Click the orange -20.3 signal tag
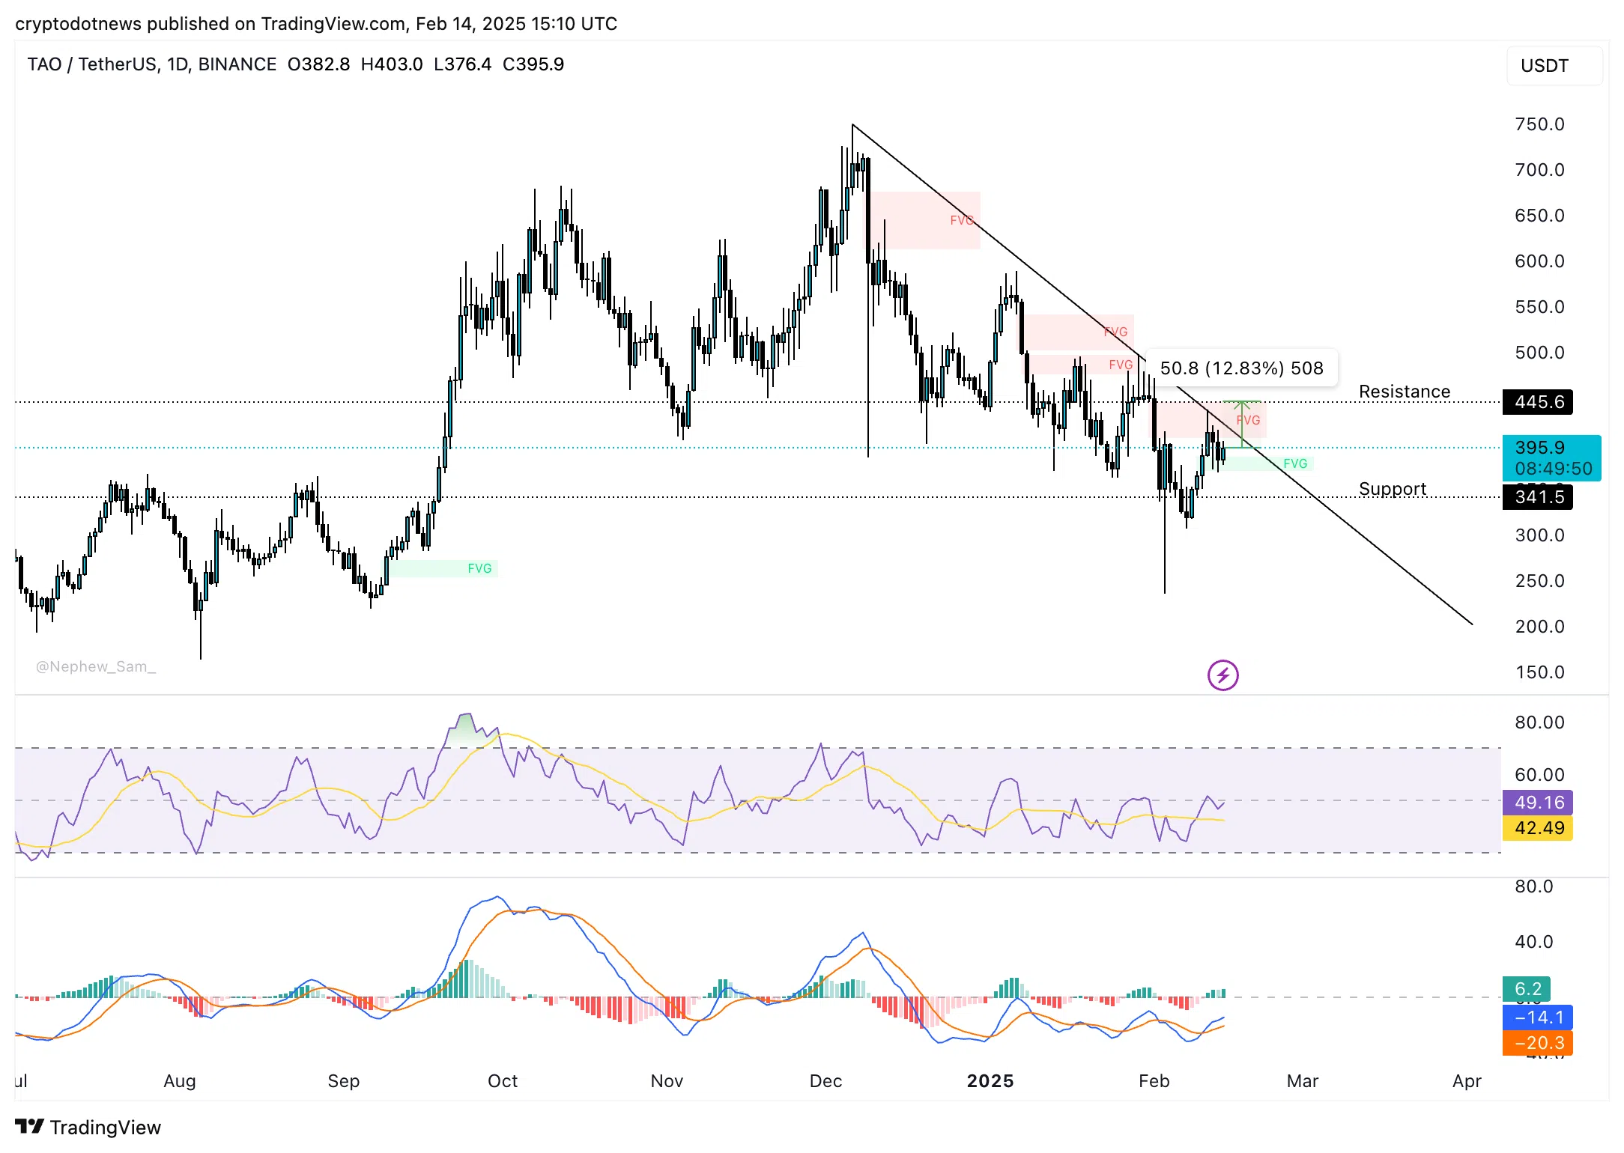The height and width of the screenshot is (1153, 1624). point(1538,1043)
